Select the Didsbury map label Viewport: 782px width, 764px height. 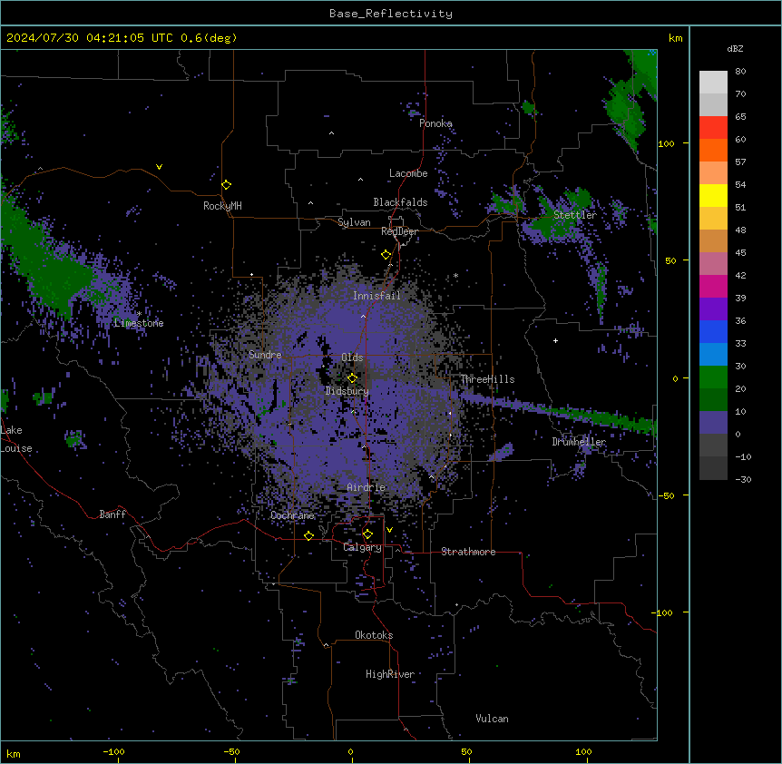pyautogui.click(x=347, y=391)
